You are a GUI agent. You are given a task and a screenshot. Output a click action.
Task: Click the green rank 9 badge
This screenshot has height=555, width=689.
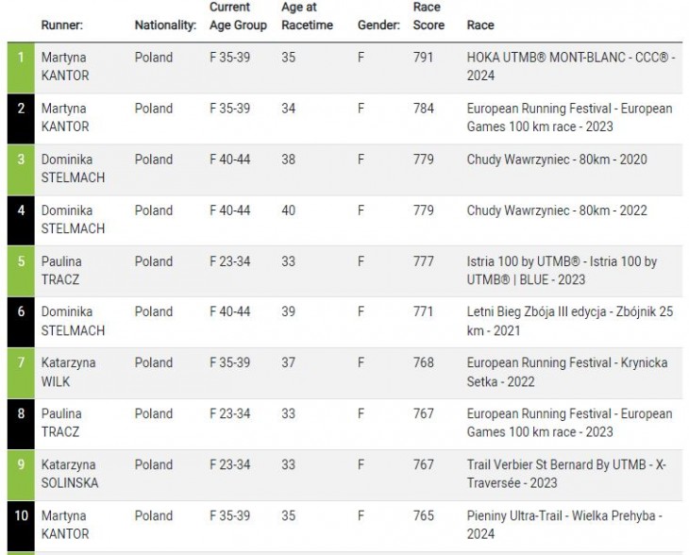point(21,476)
